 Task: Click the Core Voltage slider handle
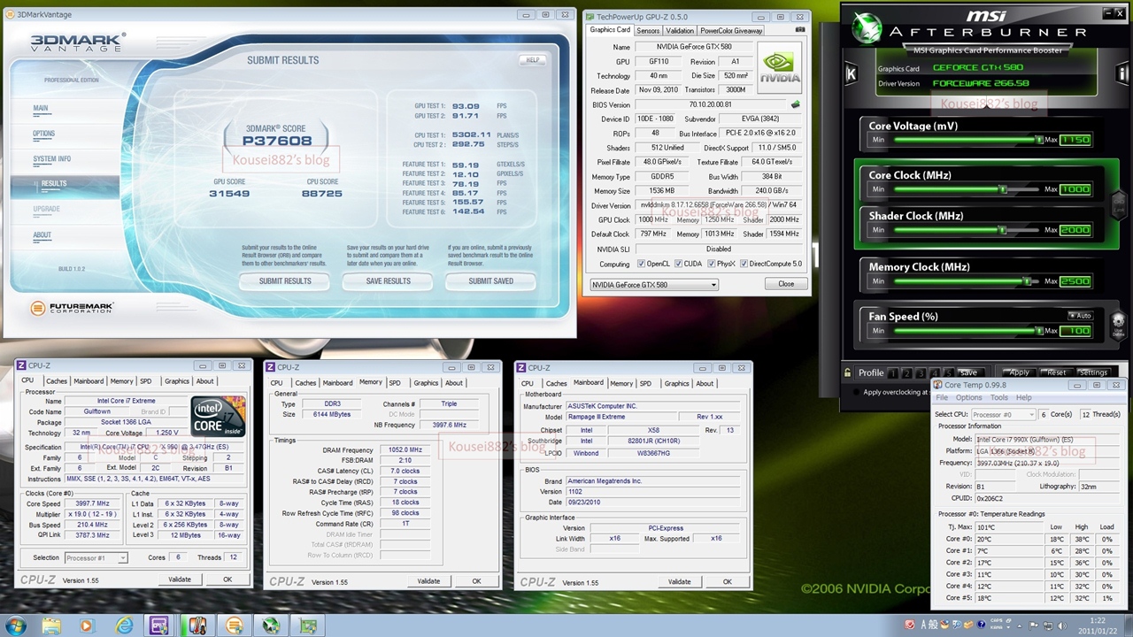pyautogui.click(x=1040, y=140)
